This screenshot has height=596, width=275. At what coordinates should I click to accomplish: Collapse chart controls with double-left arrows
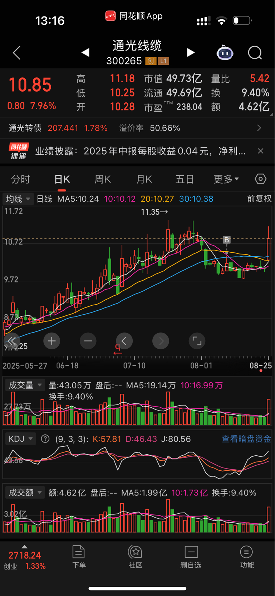[x=12, y=341]
